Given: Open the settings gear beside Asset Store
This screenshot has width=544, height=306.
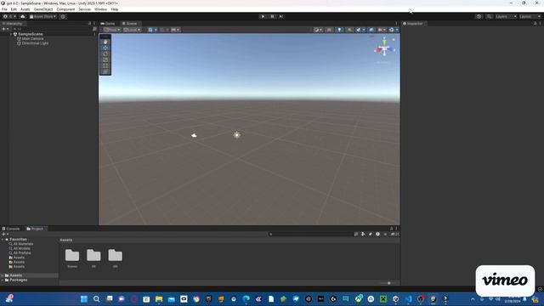Looking at the screenshot, I should pyautogui.click(x=63, y=17).
